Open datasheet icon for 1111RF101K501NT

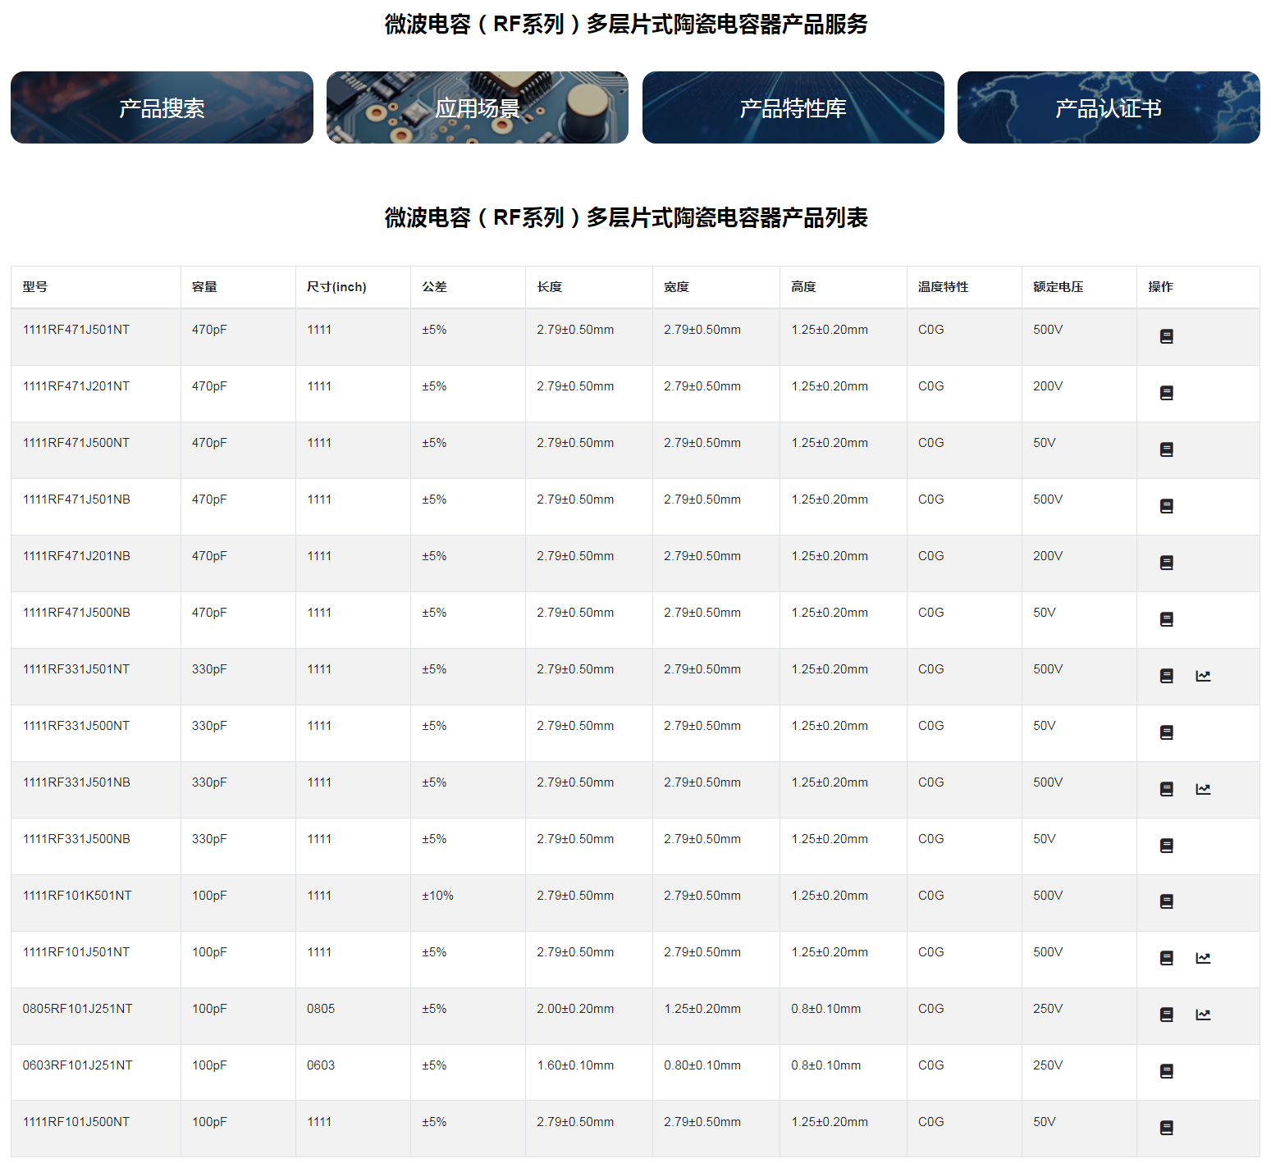coord(1166,901)
